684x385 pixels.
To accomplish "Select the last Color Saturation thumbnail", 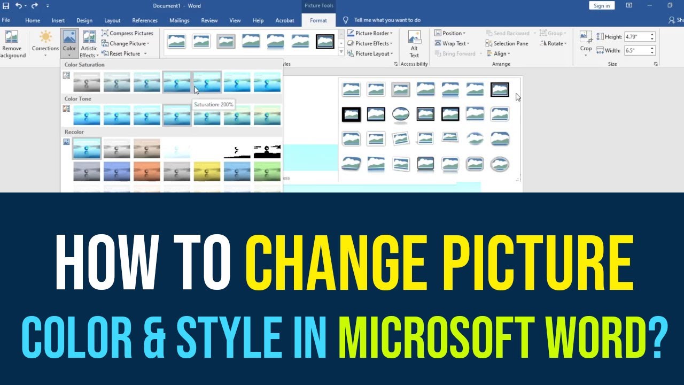I will [267, 82].
